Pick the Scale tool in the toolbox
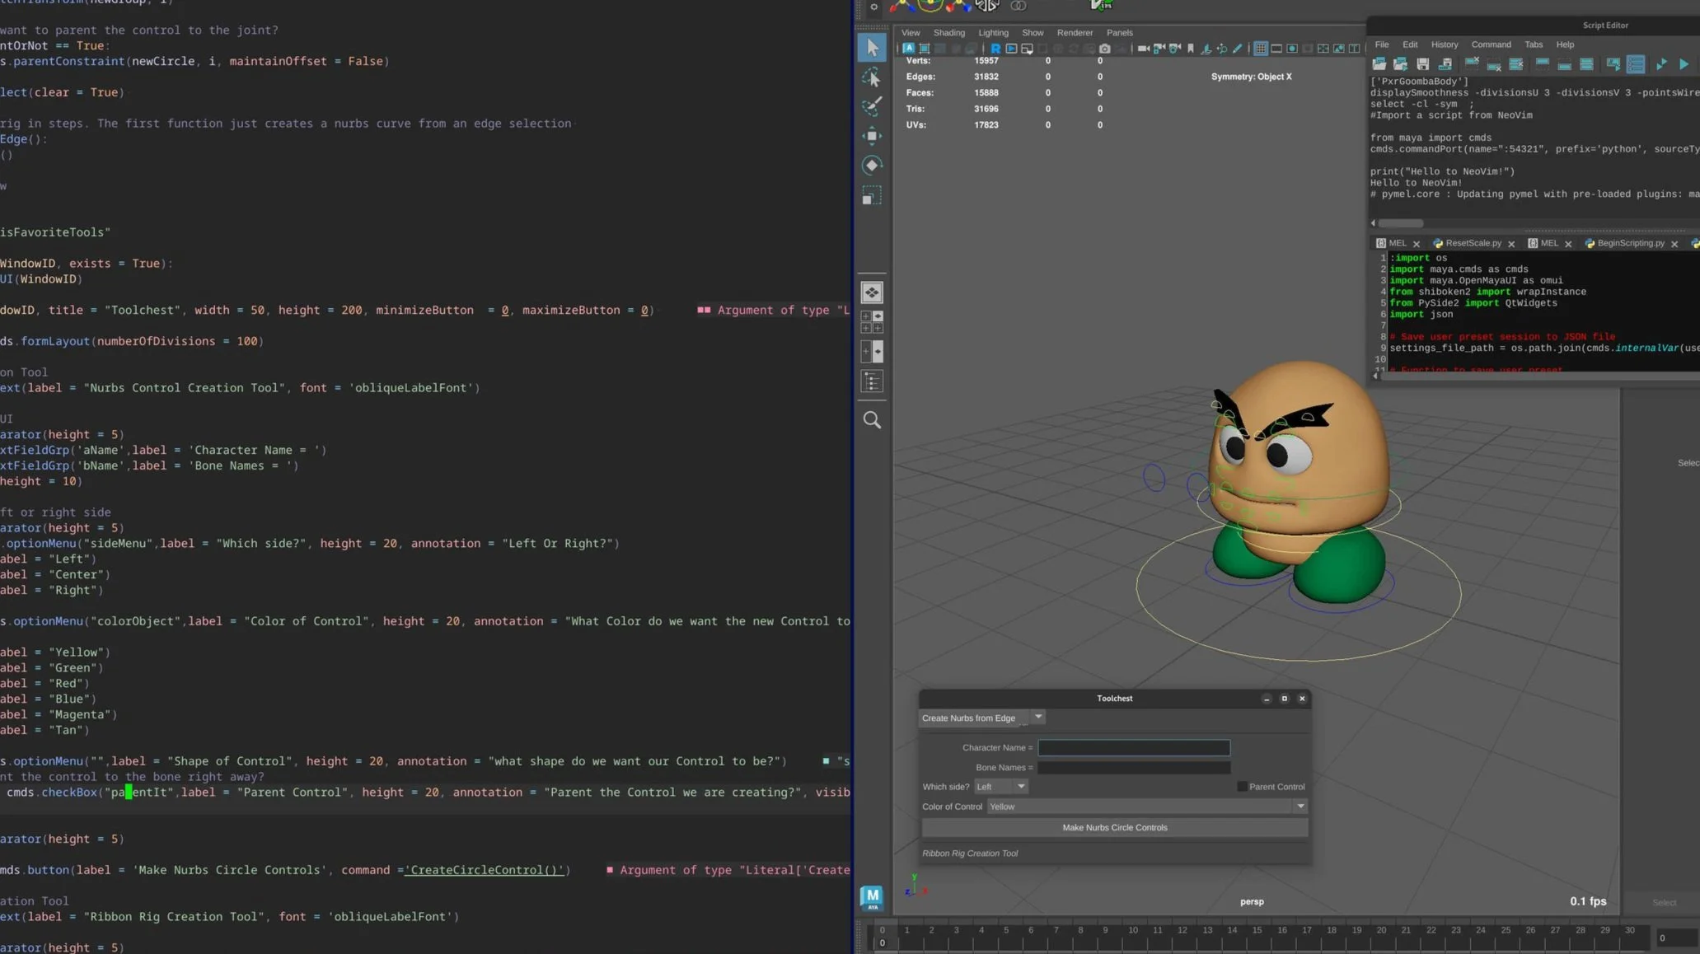1700x954 pixels. [872, 195]
